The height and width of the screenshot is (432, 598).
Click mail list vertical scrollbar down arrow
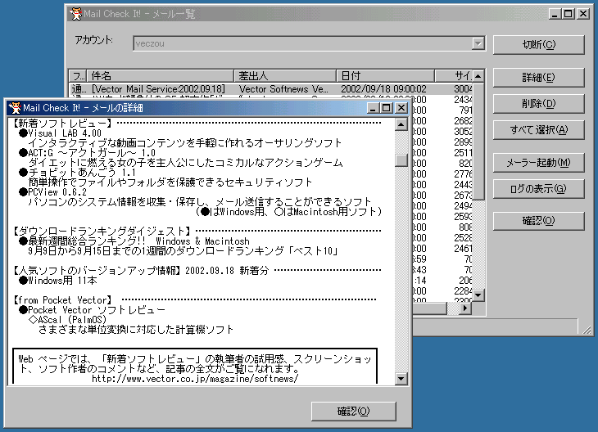(478, 295)
